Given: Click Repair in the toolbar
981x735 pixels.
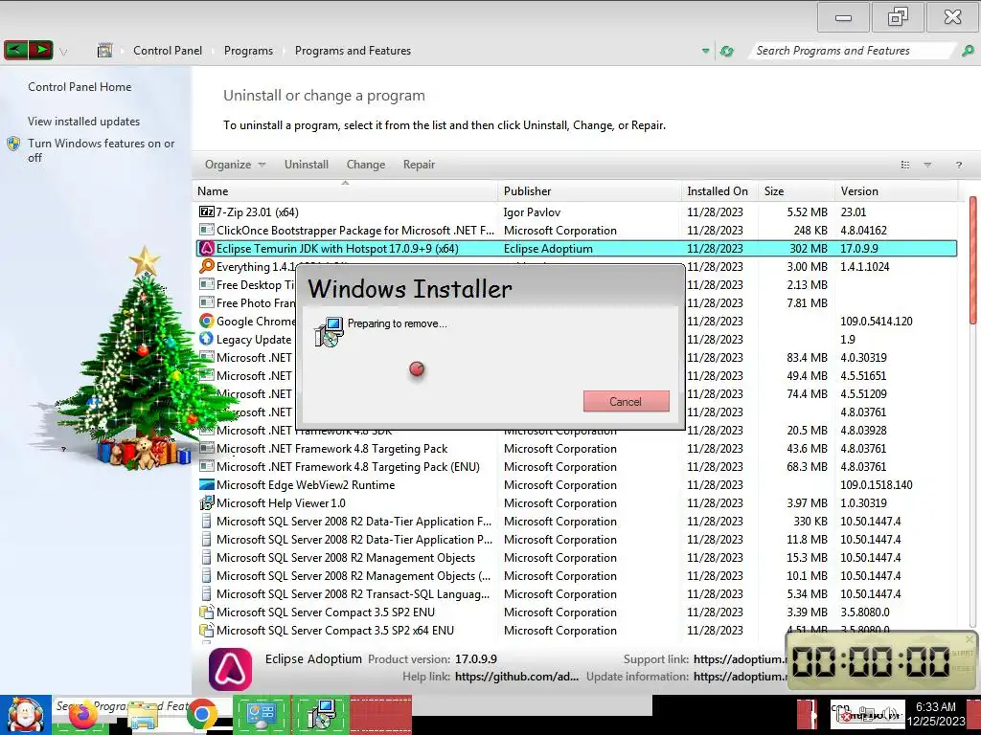Looking at the screenshot, I should 419,165.
